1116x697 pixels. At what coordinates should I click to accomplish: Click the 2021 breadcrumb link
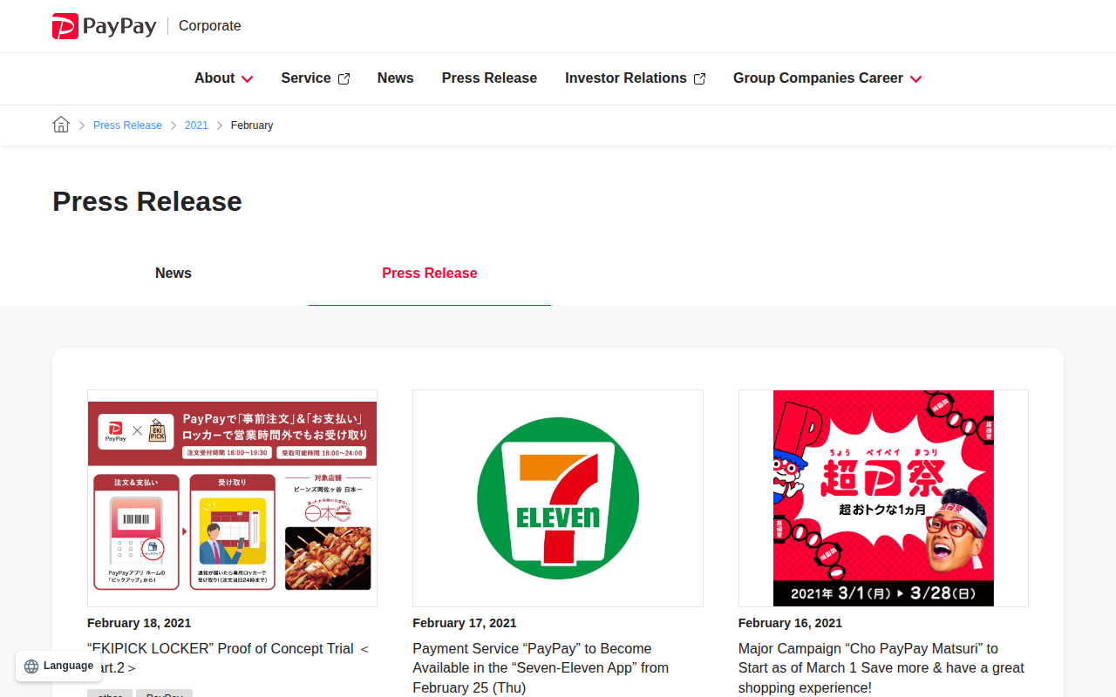coord(196,125)
